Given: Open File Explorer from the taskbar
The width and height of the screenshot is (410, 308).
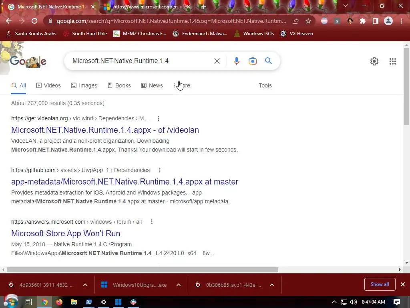Looking at the screenshot, I should [74, 302].
